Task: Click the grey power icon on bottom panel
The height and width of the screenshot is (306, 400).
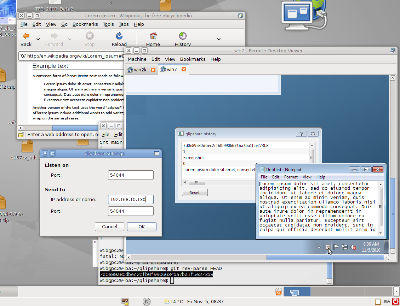Action: [x=147, y=302]
